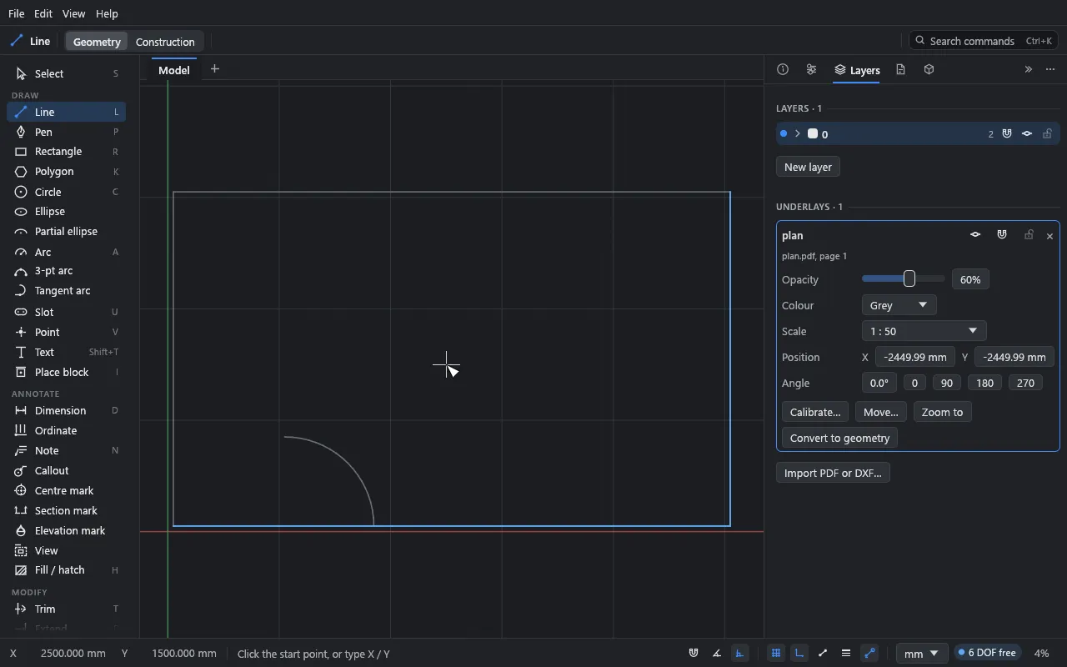
Task: Collapse the side panel with double chevron
Action: pyautogui.click(x=1029, y=70)
